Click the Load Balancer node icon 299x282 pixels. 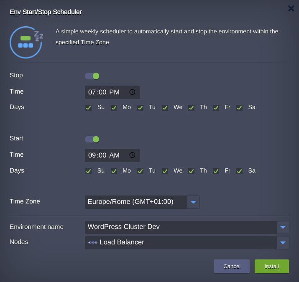92,242
